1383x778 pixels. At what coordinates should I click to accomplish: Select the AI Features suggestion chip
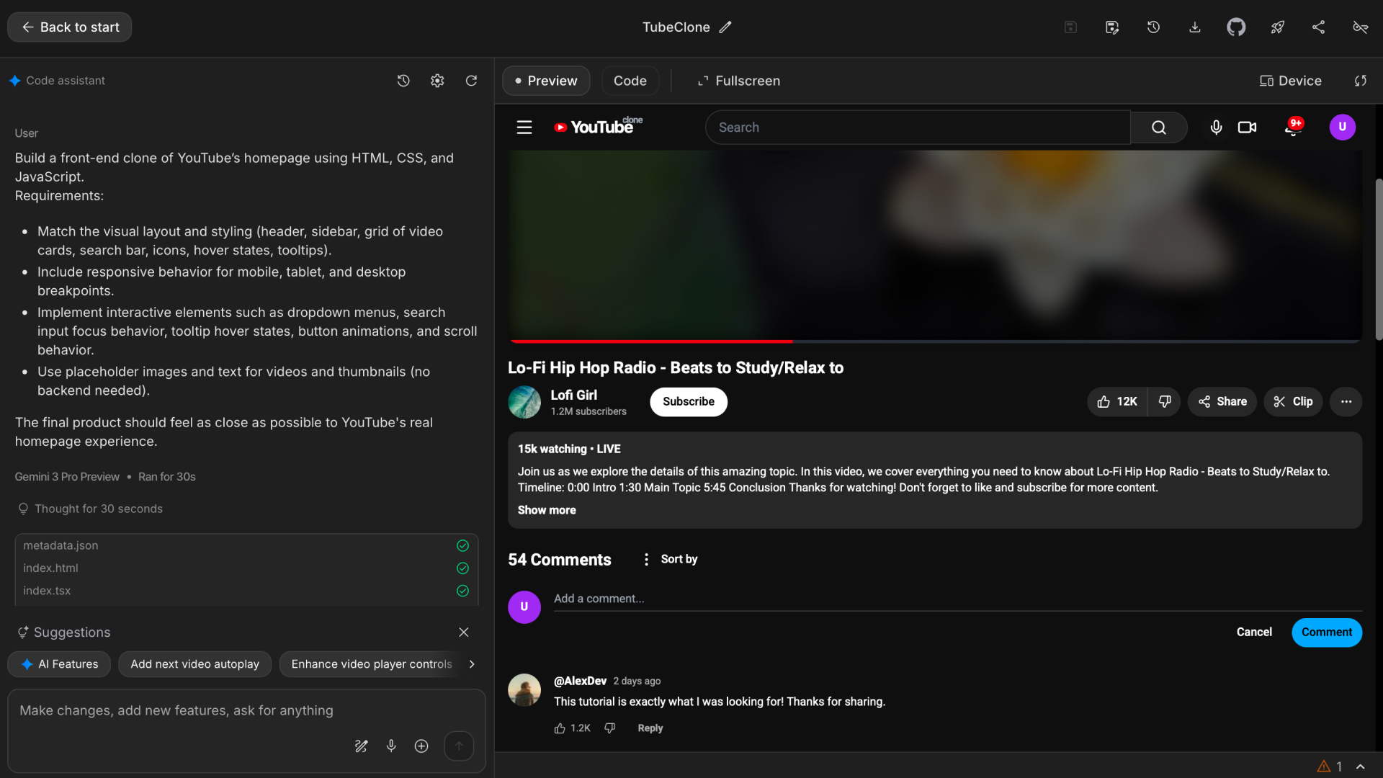tap(58, 664)
